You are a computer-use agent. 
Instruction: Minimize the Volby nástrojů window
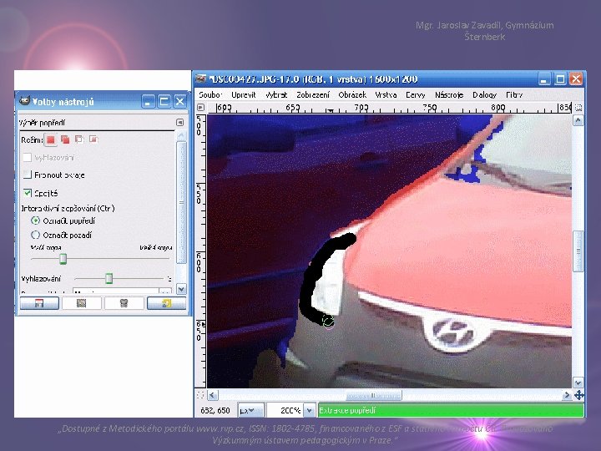[148, 102]
